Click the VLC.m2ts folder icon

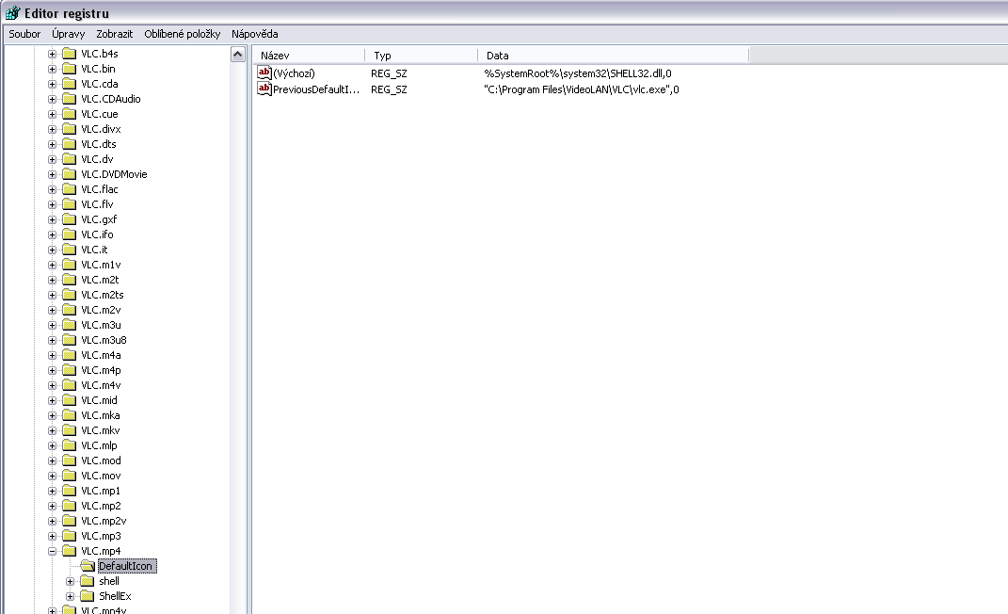tap(70, 295)
